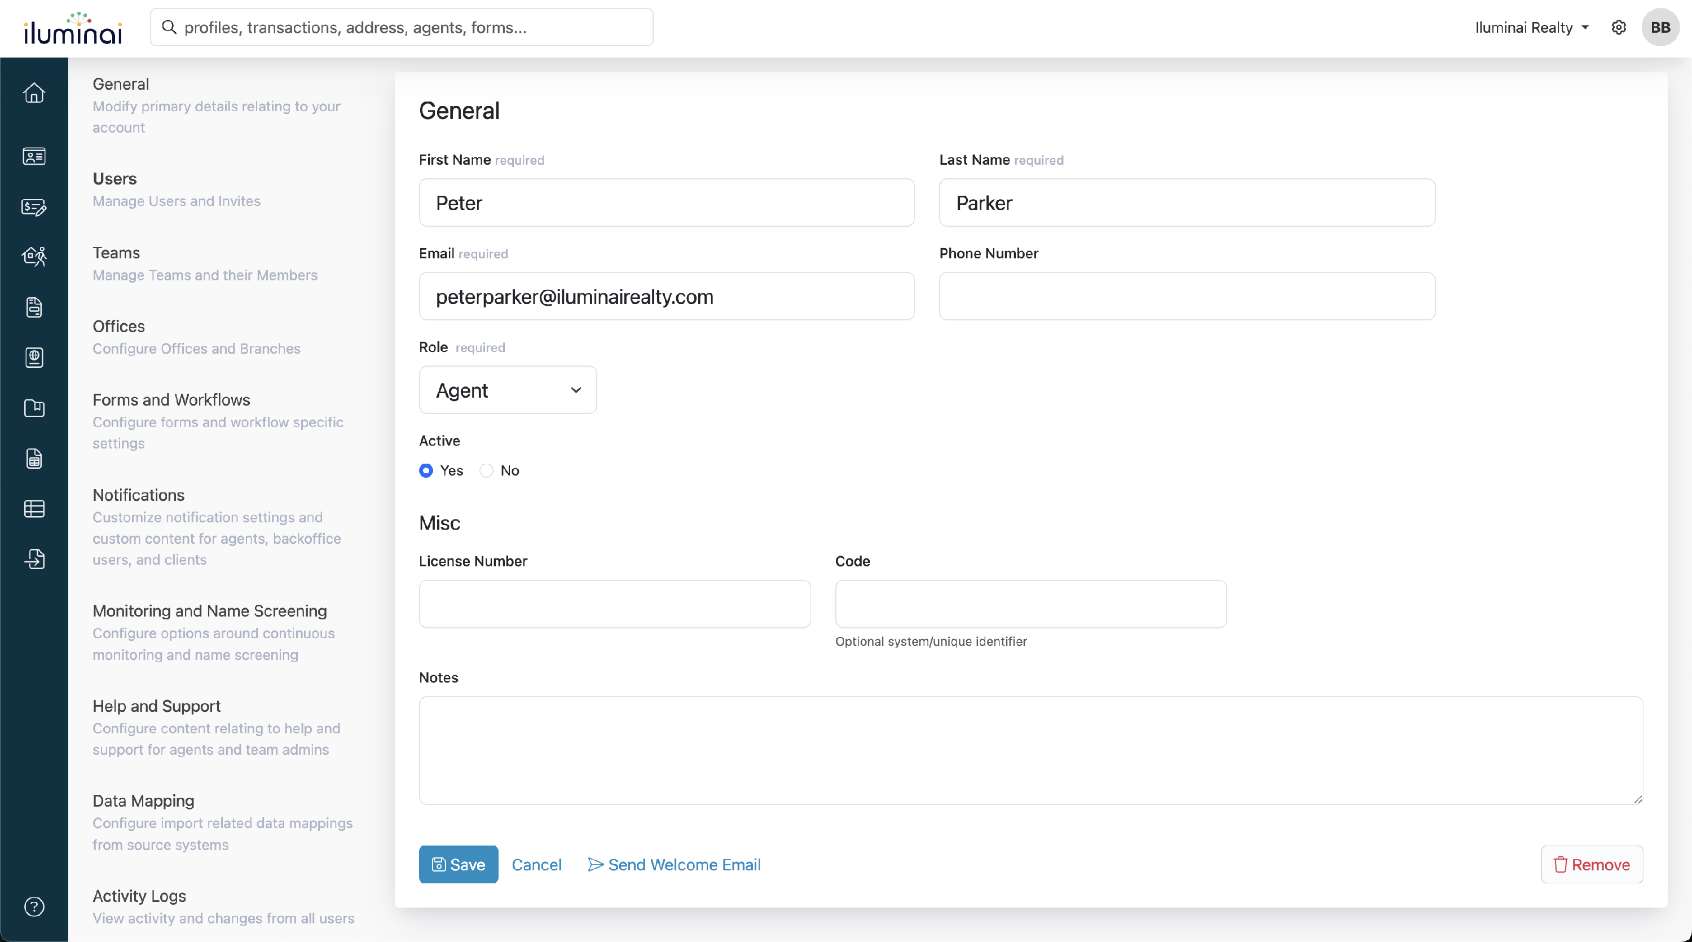The width and height of the screenshot is (1692, 942).
Task: Open the document import arrow icon
Action: pos(34,559)
